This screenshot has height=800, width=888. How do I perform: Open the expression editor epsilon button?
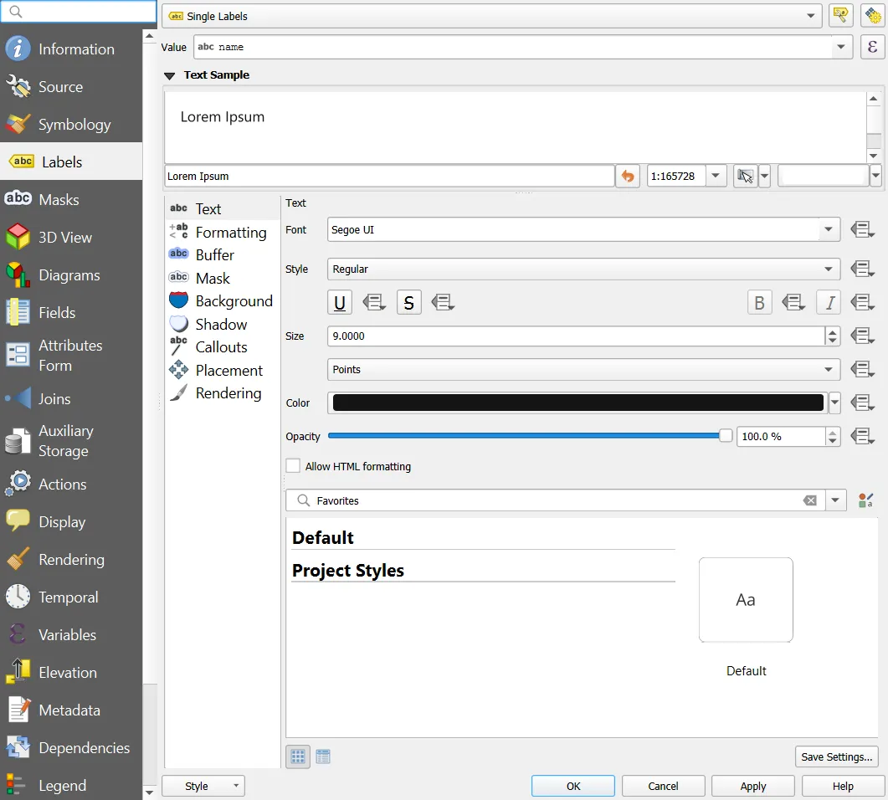(x=872, y=47)
